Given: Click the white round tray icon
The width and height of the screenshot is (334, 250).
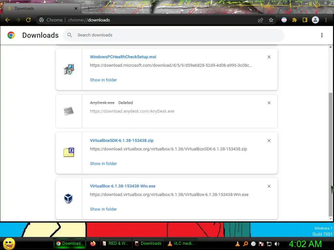Looking at the screenshot, I should pos(253,244).
